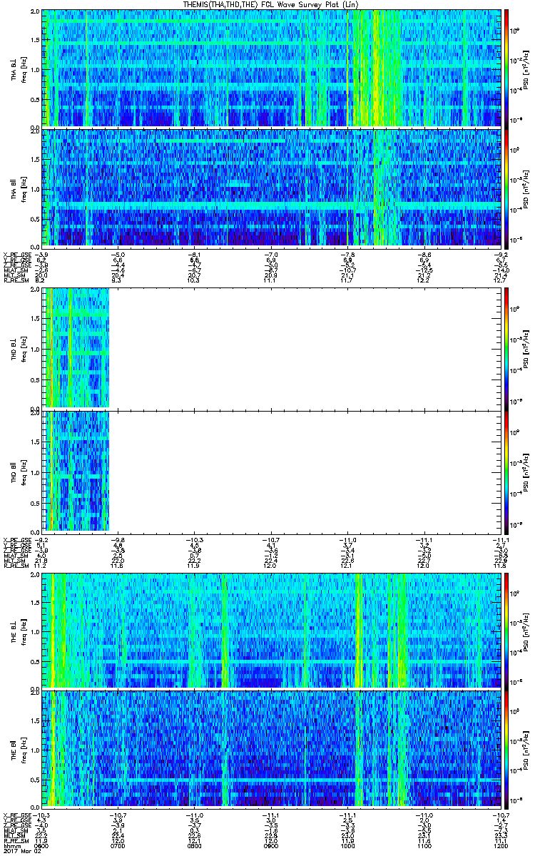Click the THA B-perp freq [Hz] axis label
The height and width of the screenshot is (856, 535).
point(24,68)
